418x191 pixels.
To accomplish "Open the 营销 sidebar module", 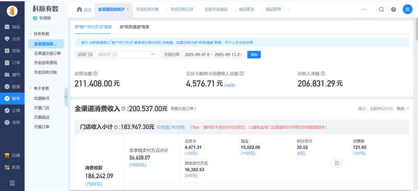I will coord(12,51).
